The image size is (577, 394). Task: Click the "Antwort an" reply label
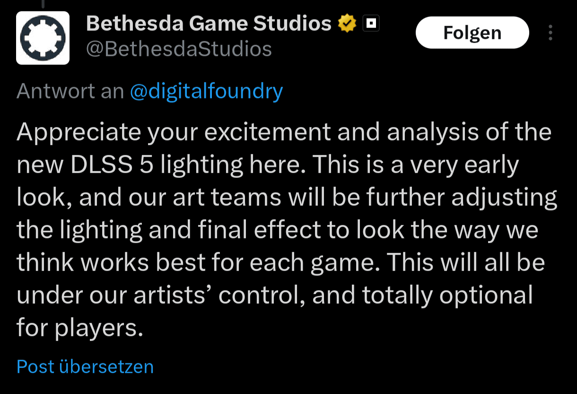70,91
